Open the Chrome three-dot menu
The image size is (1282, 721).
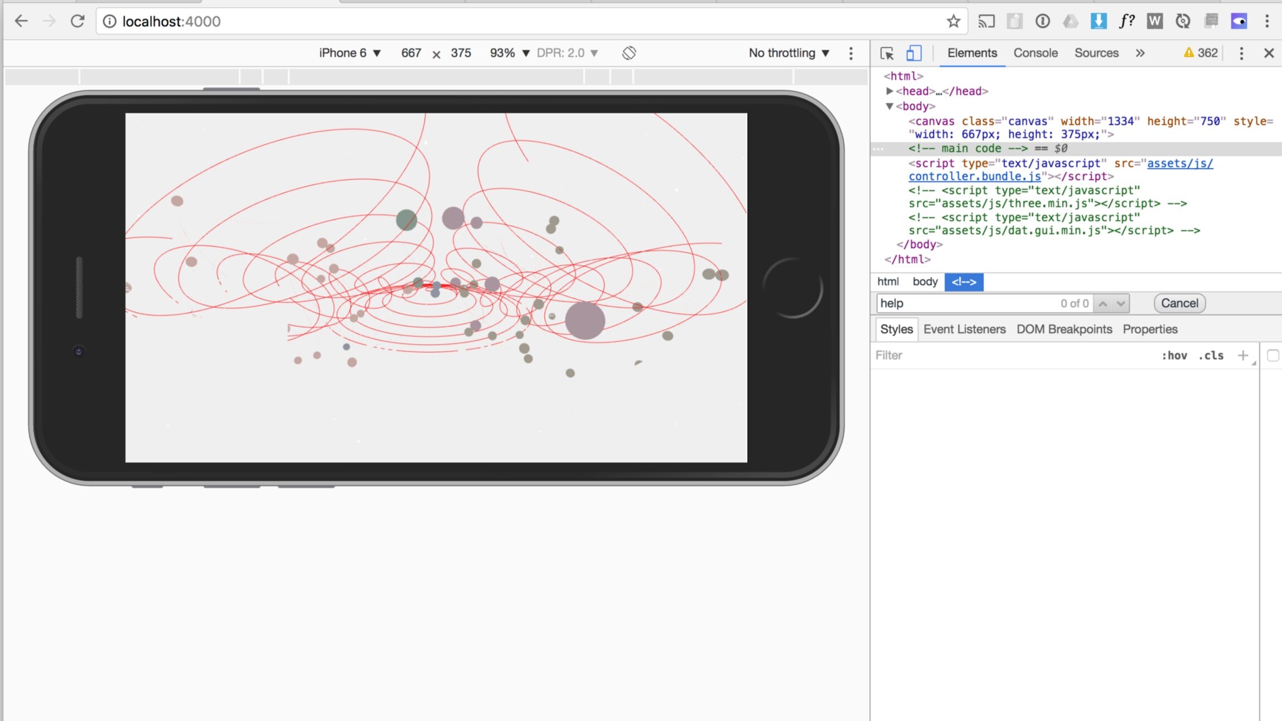click(x=1267, y=21)
